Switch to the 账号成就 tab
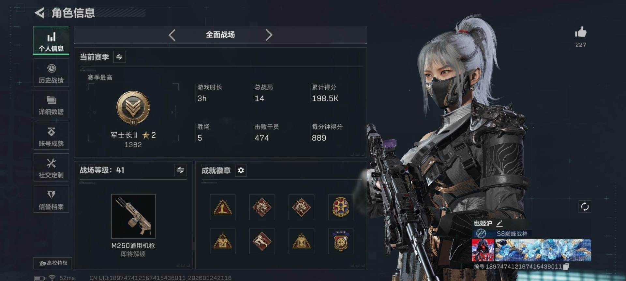Image resolution: width=626 pixels, height=281 pixels. point(51,136)
